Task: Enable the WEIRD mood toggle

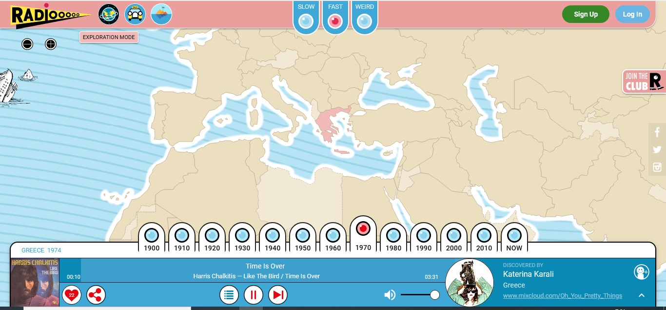Action: click(364, 21)
